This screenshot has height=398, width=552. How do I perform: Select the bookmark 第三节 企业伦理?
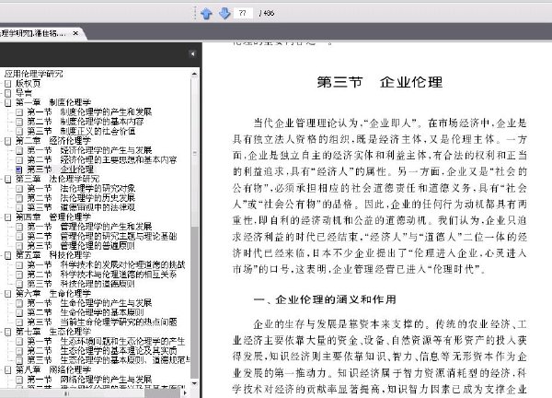click(61, 170)
